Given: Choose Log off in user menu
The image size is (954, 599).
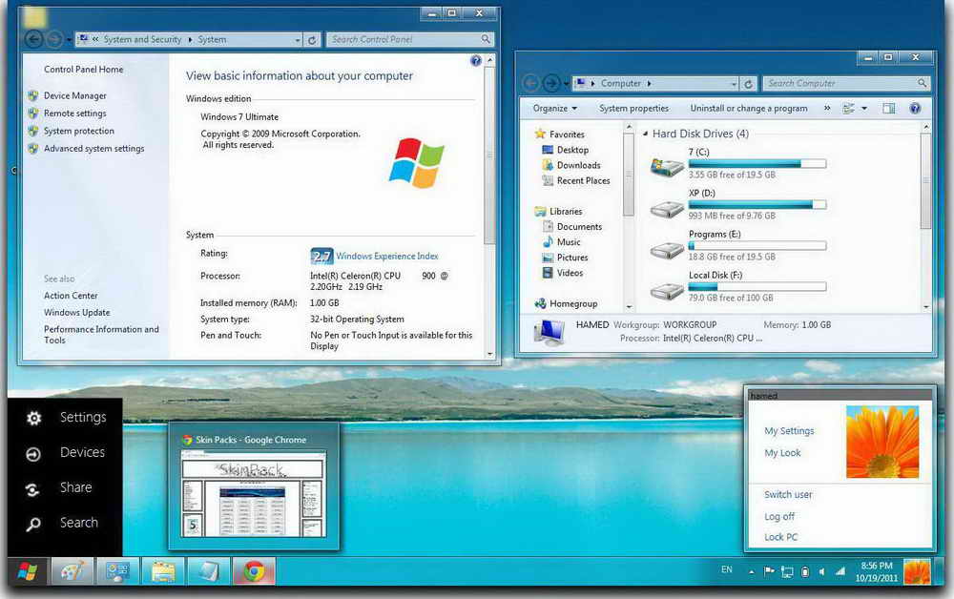Looking at the screenshot, I should 779,516.
